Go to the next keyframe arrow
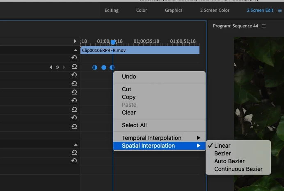The width and height of the screenshot is (284, 191). point(64,67)
